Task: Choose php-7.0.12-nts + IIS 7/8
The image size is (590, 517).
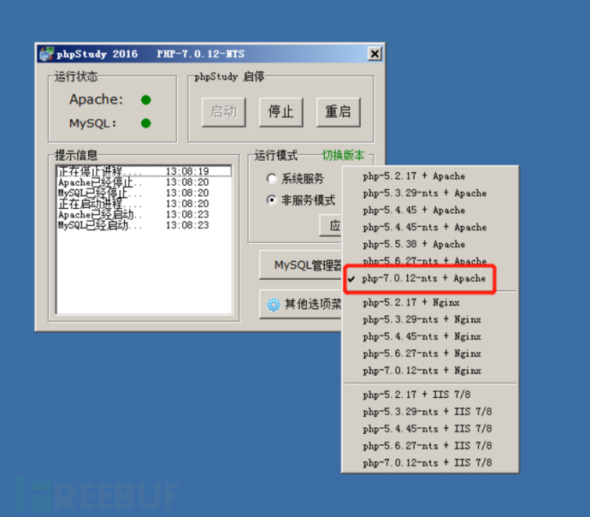Action: (x=430, y=463)
